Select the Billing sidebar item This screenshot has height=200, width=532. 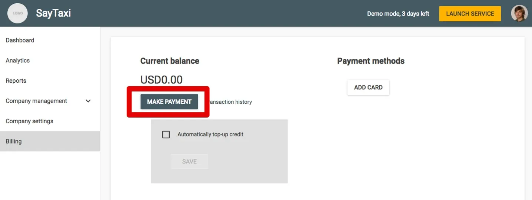pyautogui.click(x=50, y=141)
